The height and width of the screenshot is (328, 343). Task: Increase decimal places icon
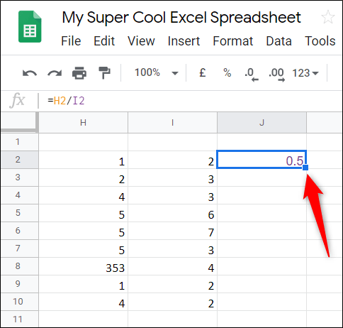(276, 75)
